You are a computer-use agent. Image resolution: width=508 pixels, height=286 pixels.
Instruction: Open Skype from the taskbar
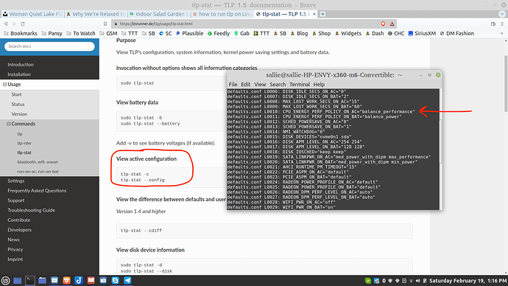click(x=116, y=281)
